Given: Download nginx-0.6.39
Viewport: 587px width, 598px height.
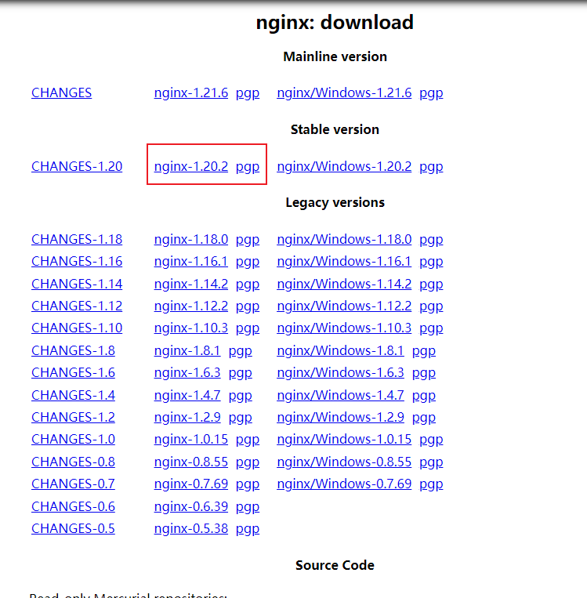Looking at the screenshot, I should [190, 506].
